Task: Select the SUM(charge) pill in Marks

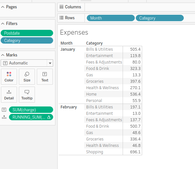Action: click(31, 110)
